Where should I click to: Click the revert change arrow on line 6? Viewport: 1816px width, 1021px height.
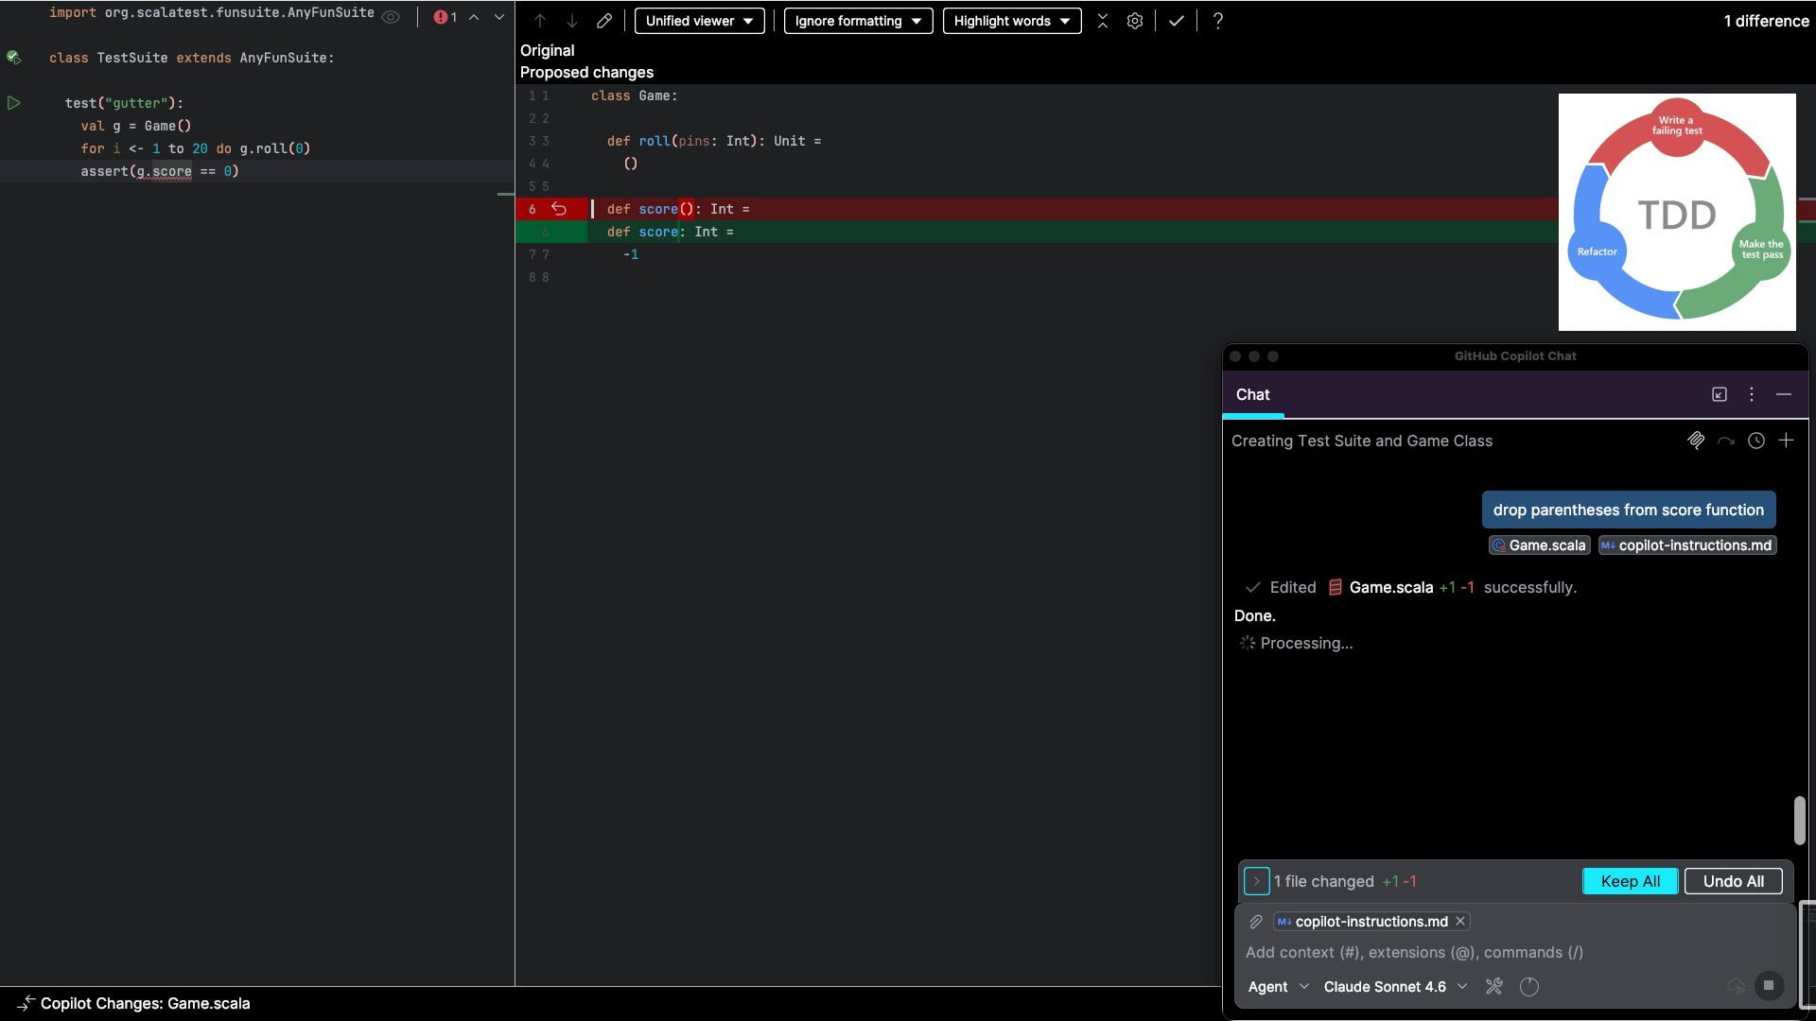click(x=559, y=209)
